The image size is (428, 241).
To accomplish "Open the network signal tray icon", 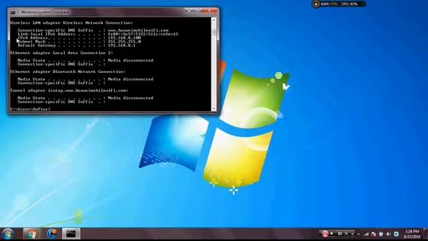I will pos(366,234).
